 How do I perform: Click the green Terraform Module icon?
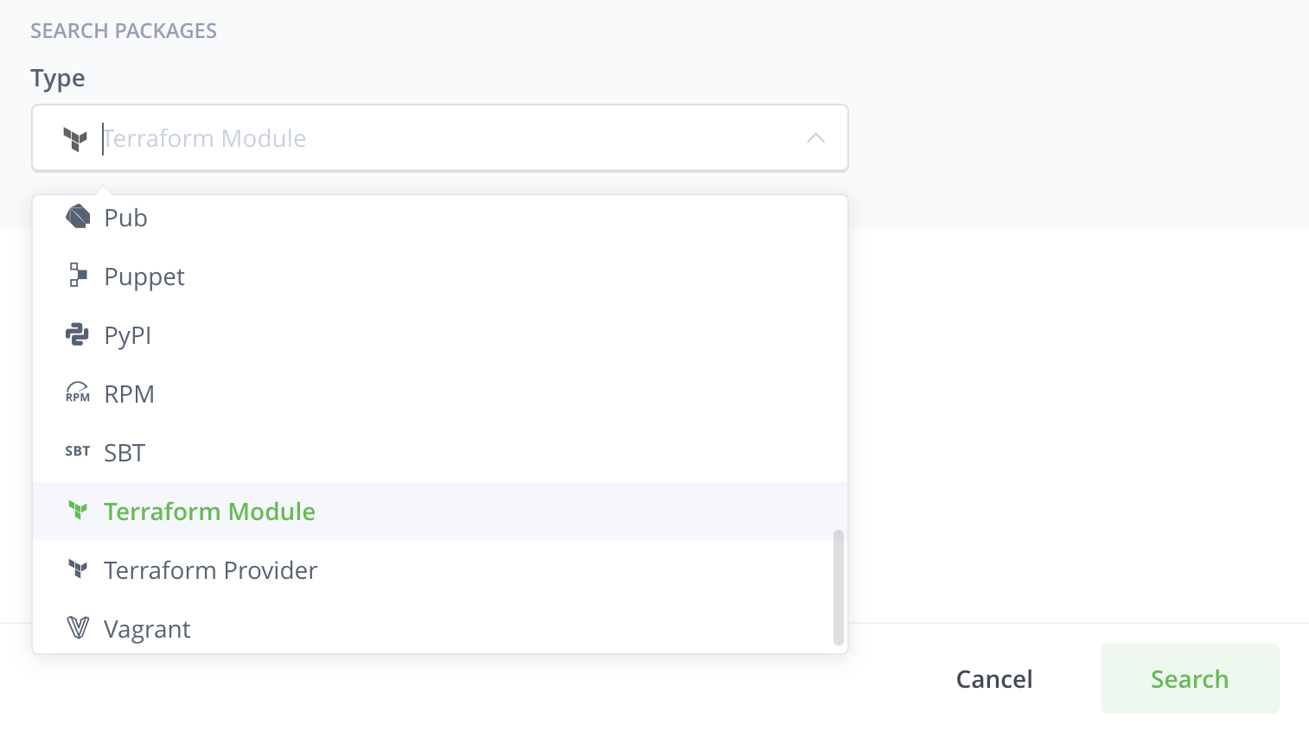[78, 511]
